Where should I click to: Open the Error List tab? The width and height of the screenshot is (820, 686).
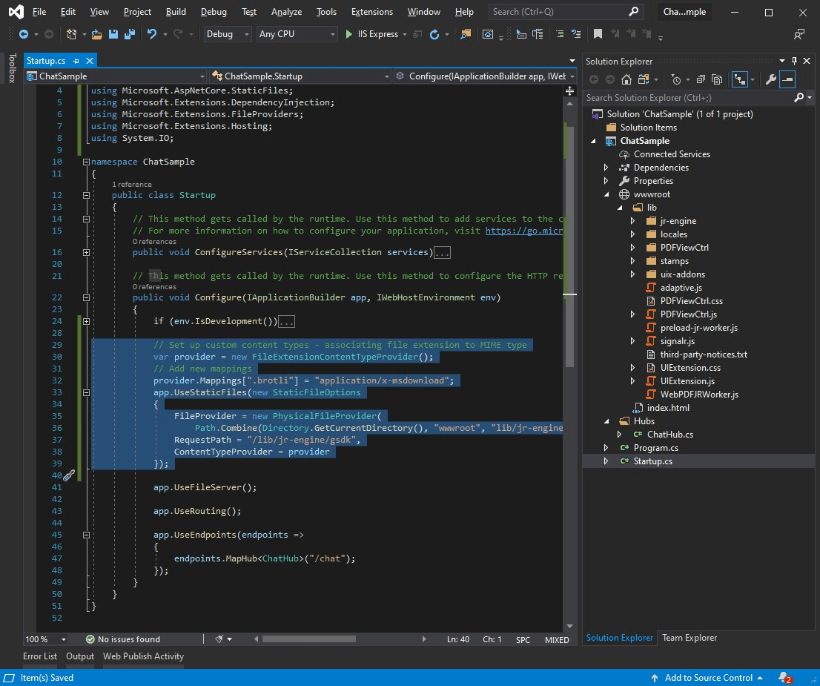point(40,656)
